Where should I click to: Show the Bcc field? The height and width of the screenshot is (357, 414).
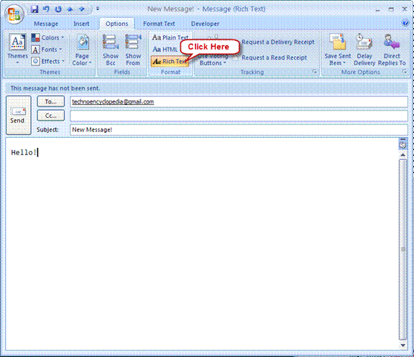(x=111, y=50)
